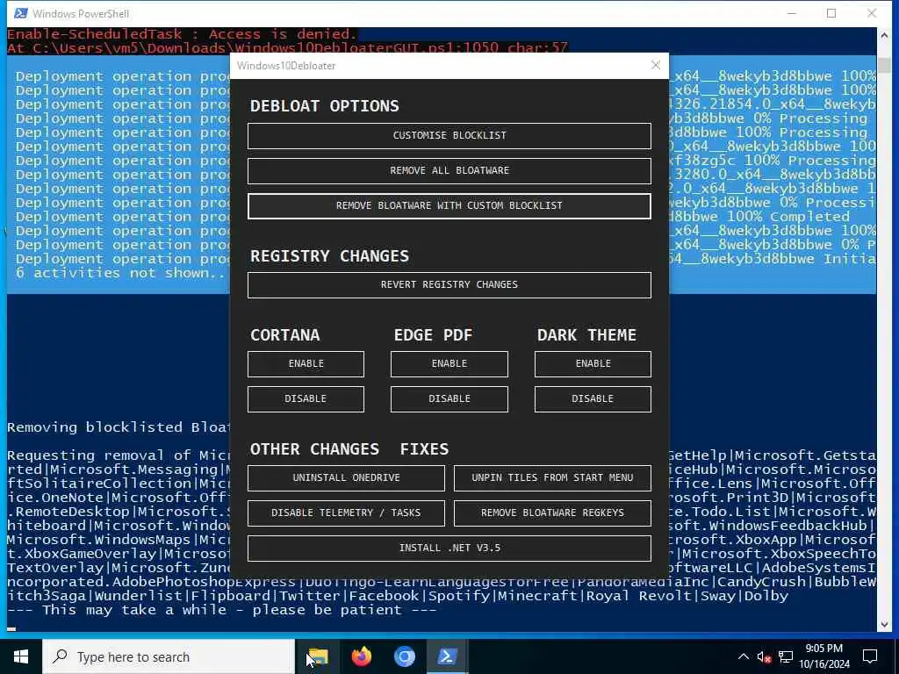
Task: Enable Cortana
Action: [306, 364]
